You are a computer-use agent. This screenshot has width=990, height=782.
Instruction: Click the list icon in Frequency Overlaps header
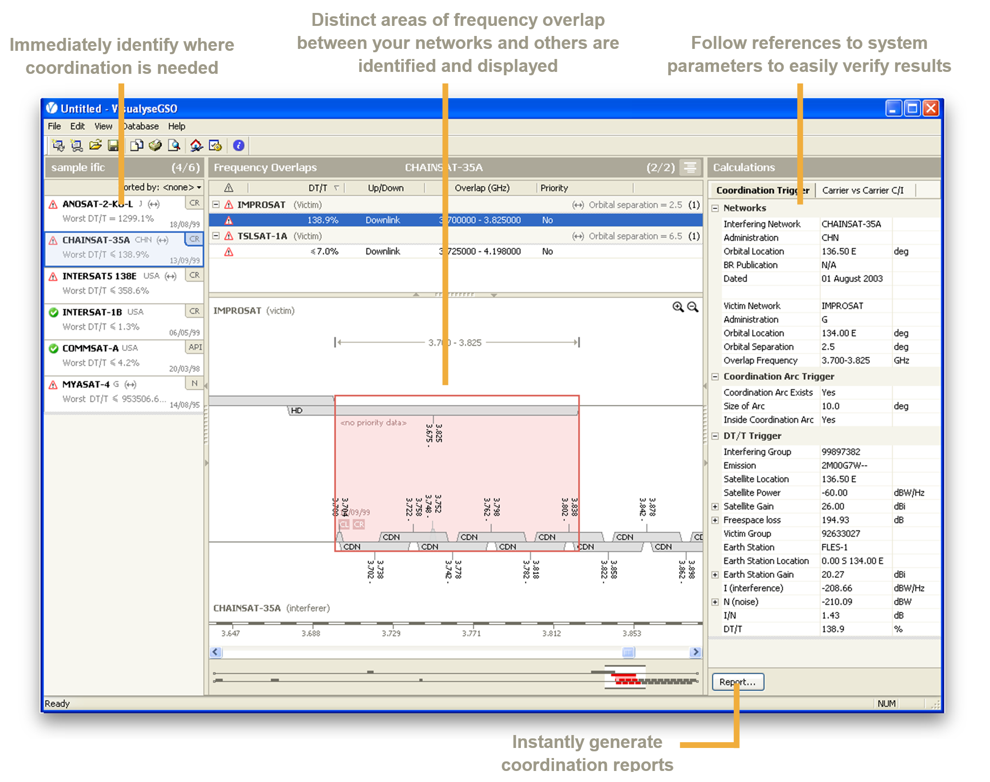point(690,167)
